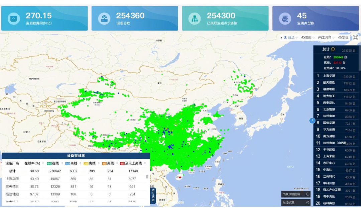Click the small arrow left of 站点
Image resolution: width=361 pixels, height=213 pixels.
(281, 38)
